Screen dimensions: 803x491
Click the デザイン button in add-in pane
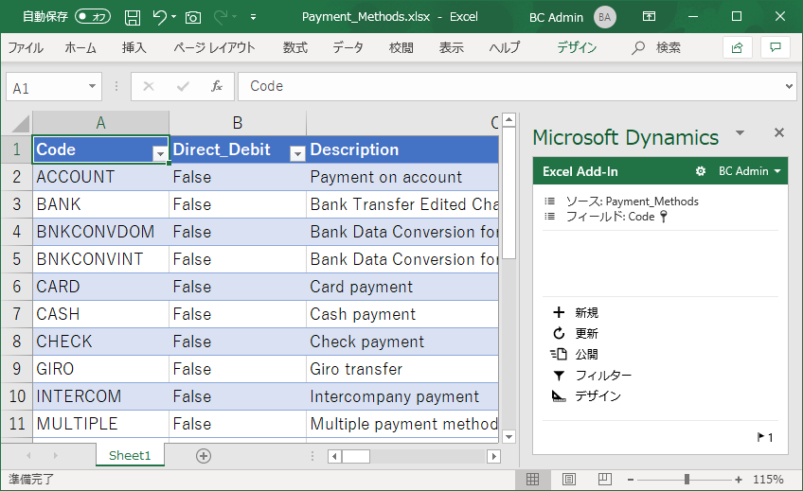586,395
